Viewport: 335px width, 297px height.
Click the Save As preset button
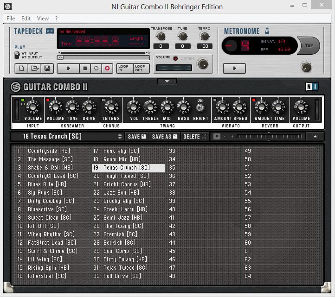point(165,137)
